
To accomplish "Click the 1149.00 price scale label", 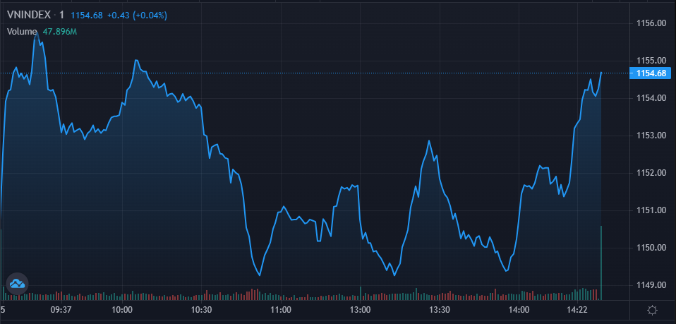I will (651, 285).
